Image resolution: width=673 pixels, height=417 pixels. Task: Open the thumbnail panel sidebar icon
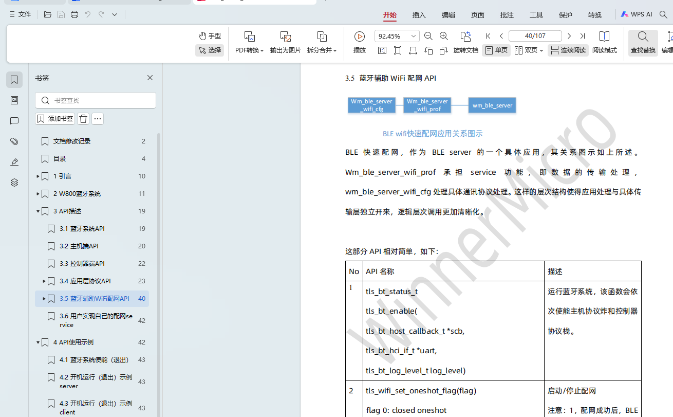click(14, 100)
